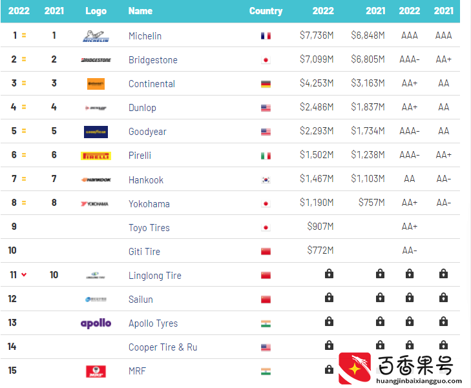
Task: Click the France flag in Michelin row
Action: click(x=266, y=36)
